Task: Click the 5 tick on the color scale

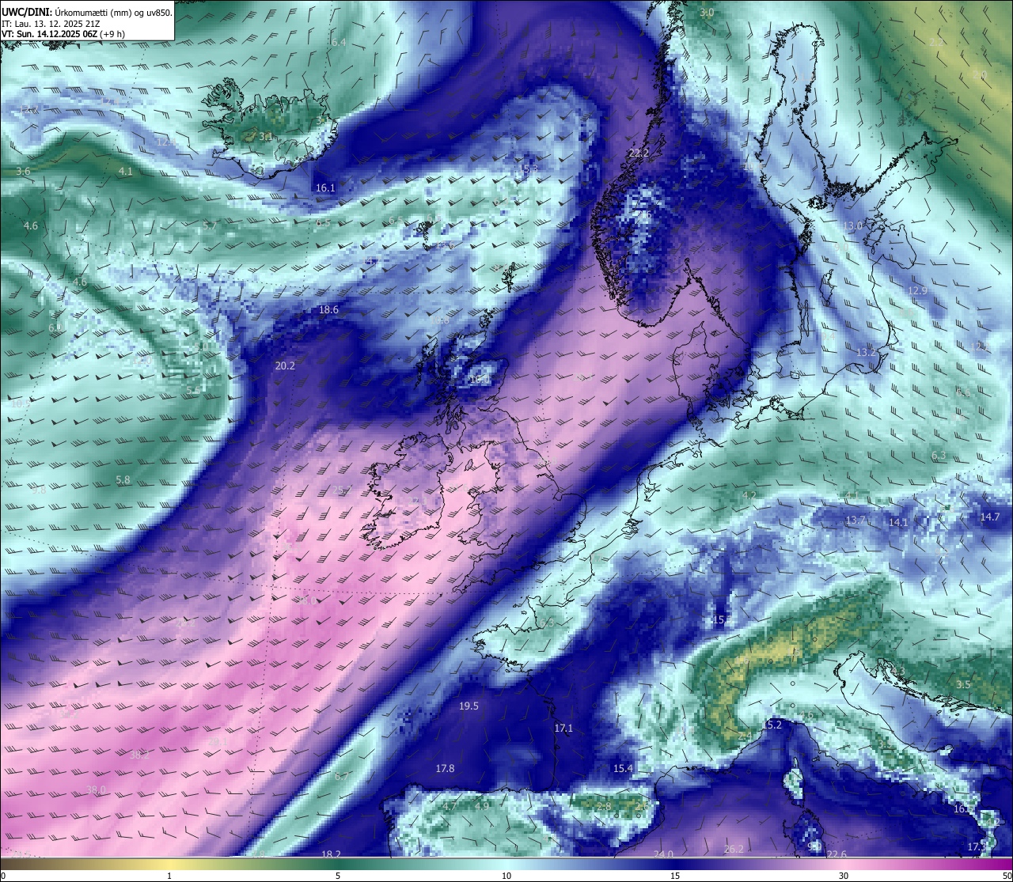Action: (x=338, y=876)
